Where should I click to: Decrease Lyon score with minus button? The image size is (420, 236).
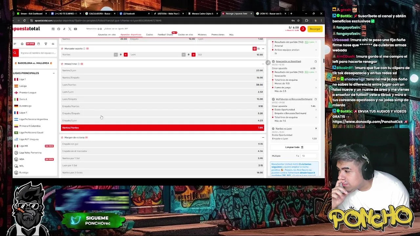click(x=183, y=54)
